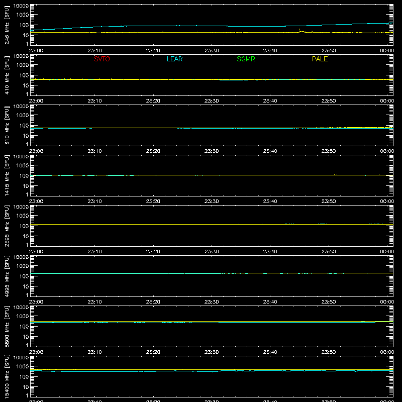Select the 2695 MHz [SFU] axis title
402x402 pixels.
[x=7, y=226]
